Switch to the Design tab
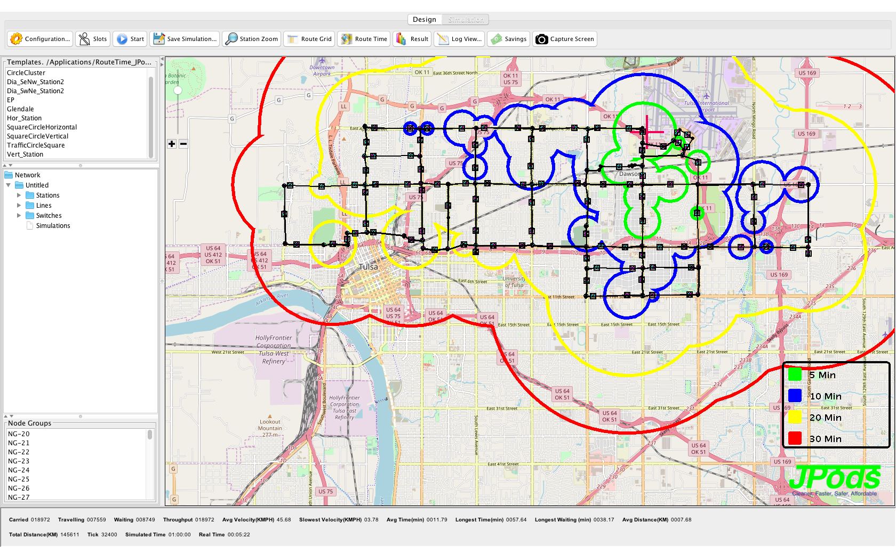The height and width of the screenshot is (547, 896). [x=425, y=20]
